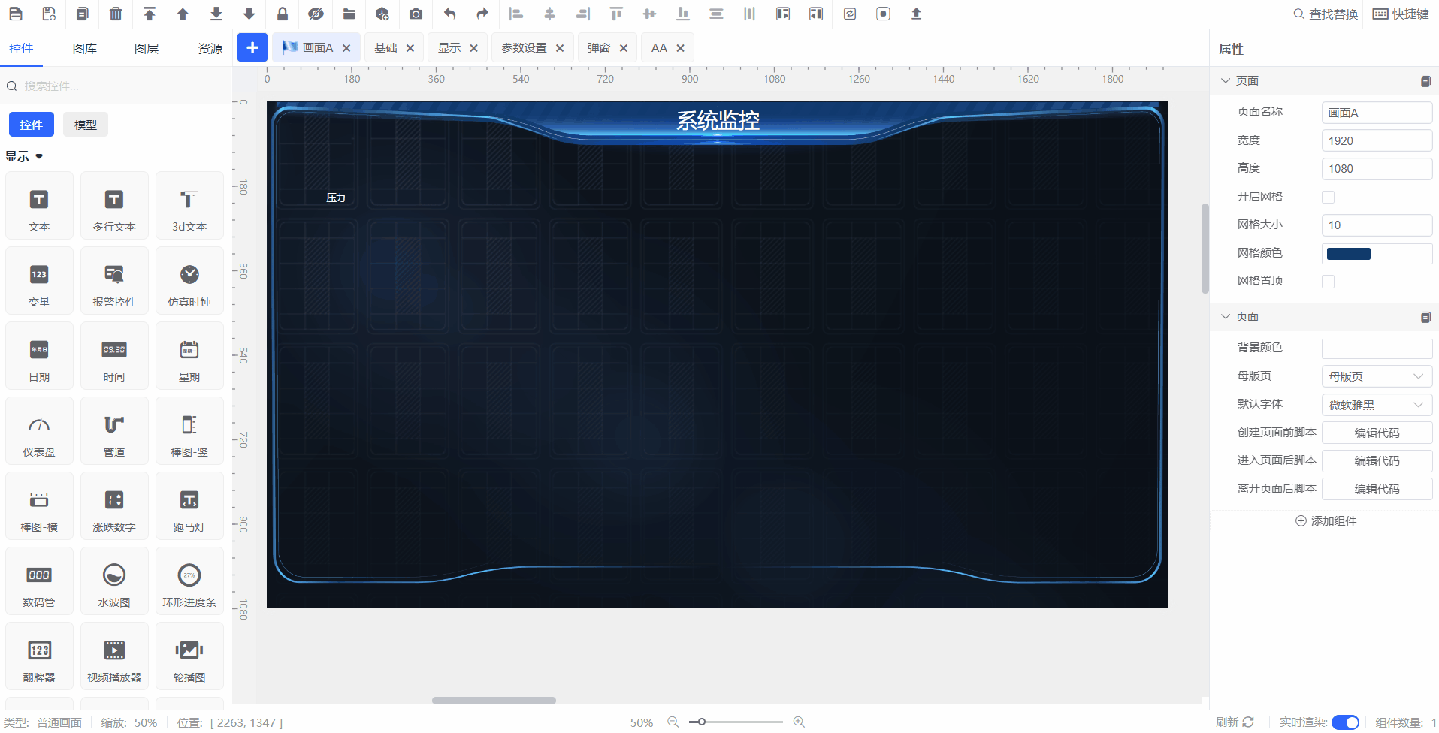Click the camera screenshot icon

point(416,14)
